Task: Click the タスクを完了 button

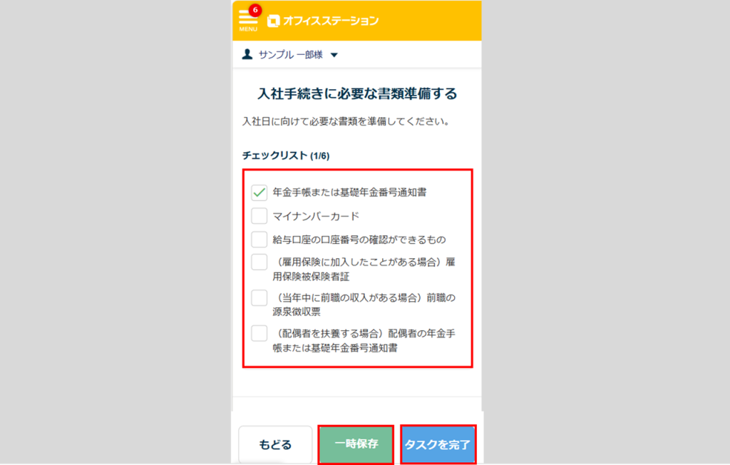Action: [x=438, y=444]
